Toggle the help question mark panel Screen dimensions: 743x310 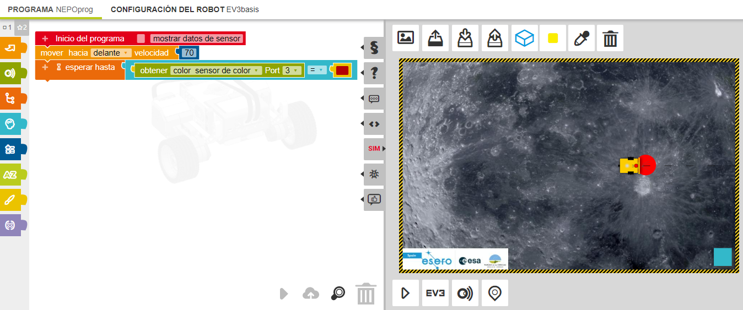(x=374, y=73)
